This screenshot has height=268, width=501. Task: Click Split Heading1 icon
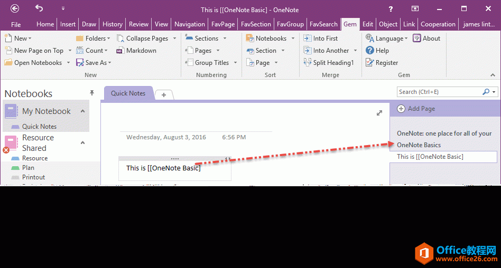click(308, 63)
